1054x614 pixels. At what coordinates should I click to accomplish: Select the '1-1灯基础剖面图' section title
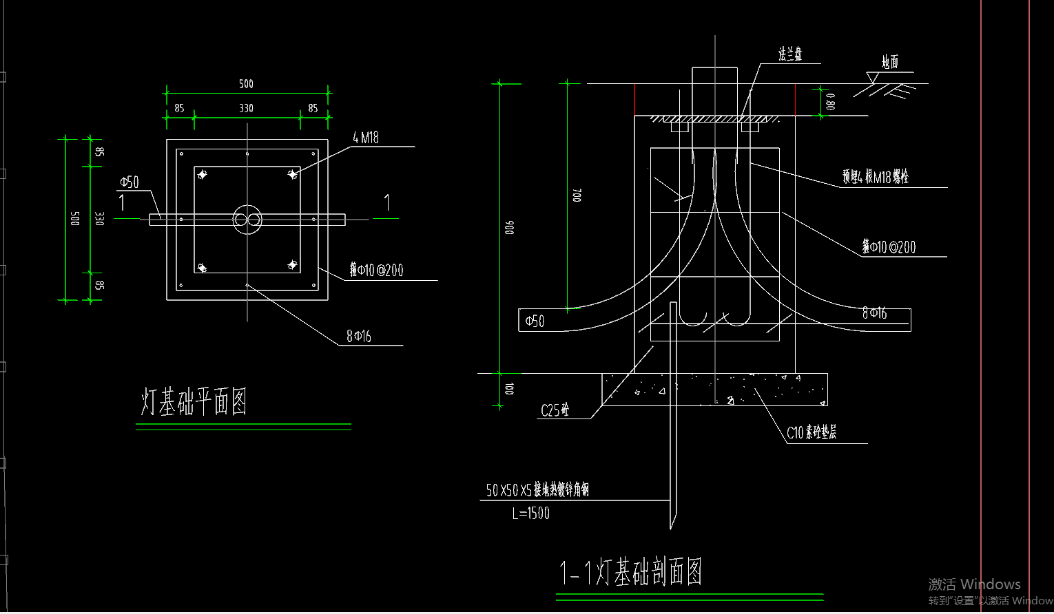tap(630, 572)
